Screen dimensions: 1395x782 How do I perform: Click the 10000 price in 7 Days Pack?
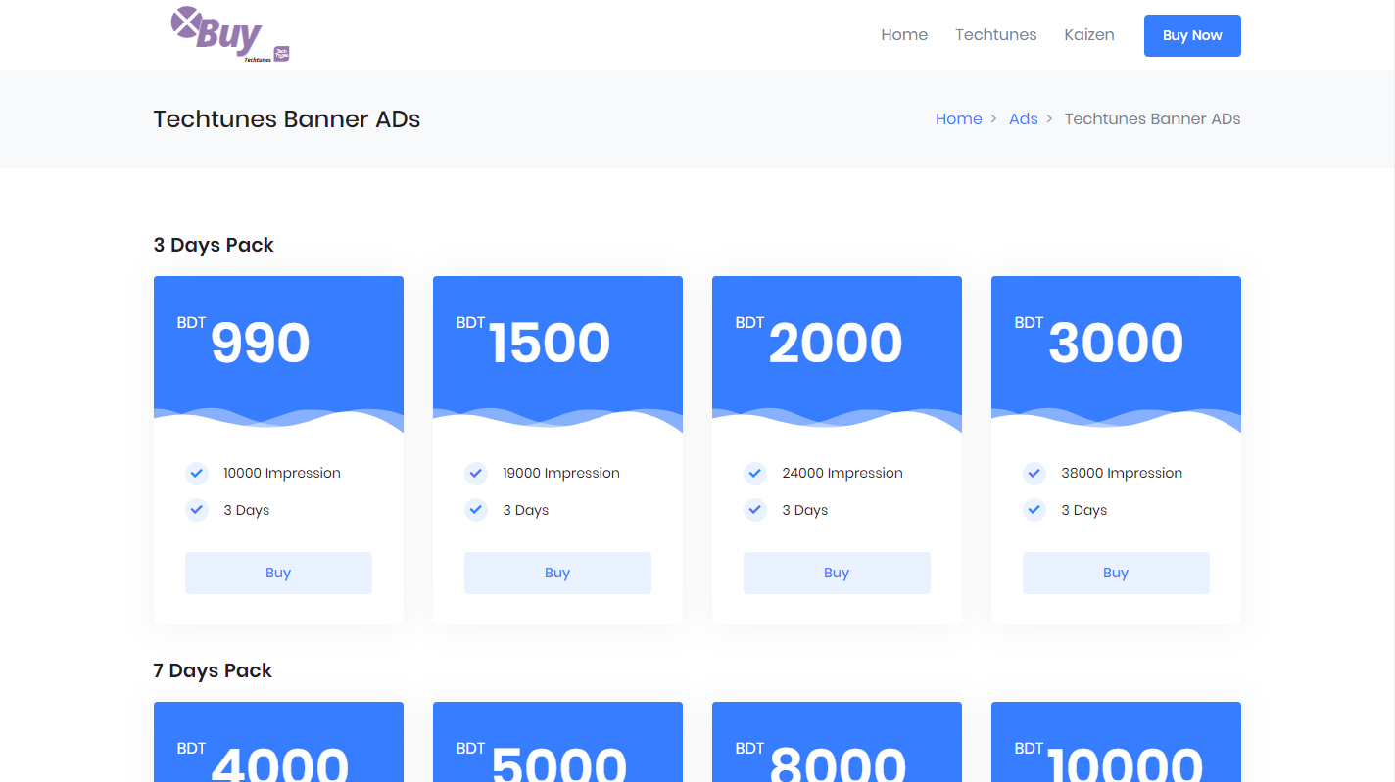1124,763
